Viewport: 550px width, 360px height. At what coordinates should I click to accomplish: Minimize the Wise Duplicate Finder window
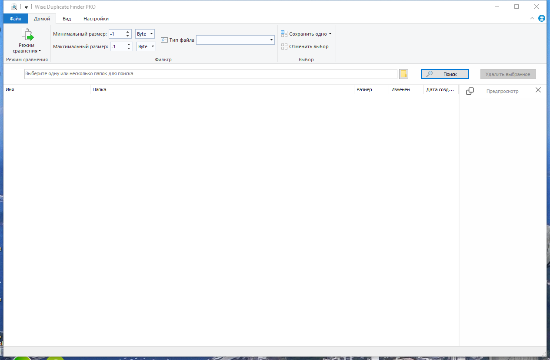tap(497, 7)
